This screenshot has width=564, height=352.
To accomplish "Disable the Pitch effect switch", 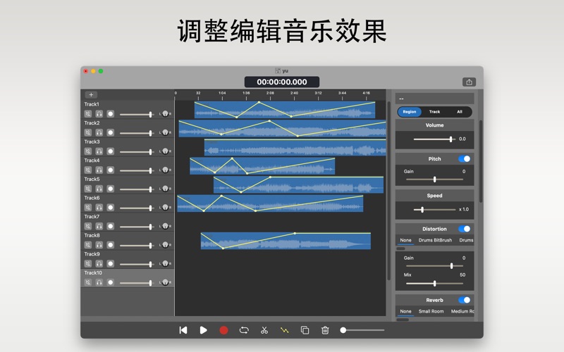I will tap(464, 159).
